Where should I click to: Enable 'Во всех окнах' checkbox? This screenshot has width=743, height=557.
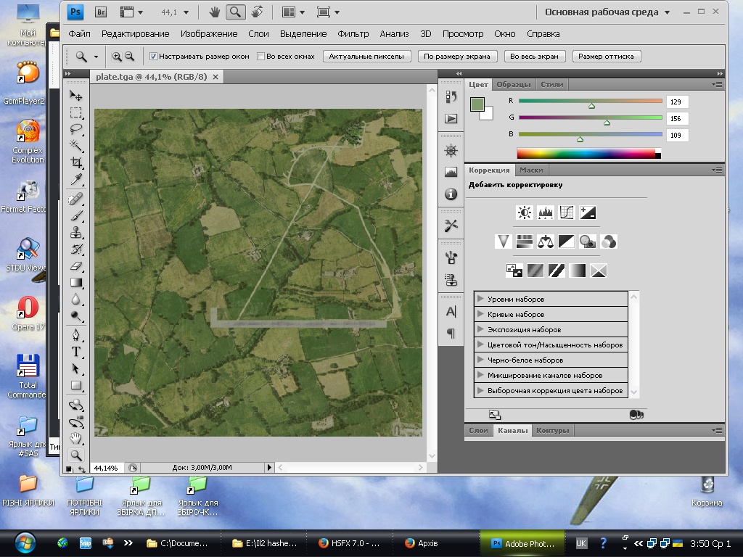pyautogui.click(x=261, y=56)
